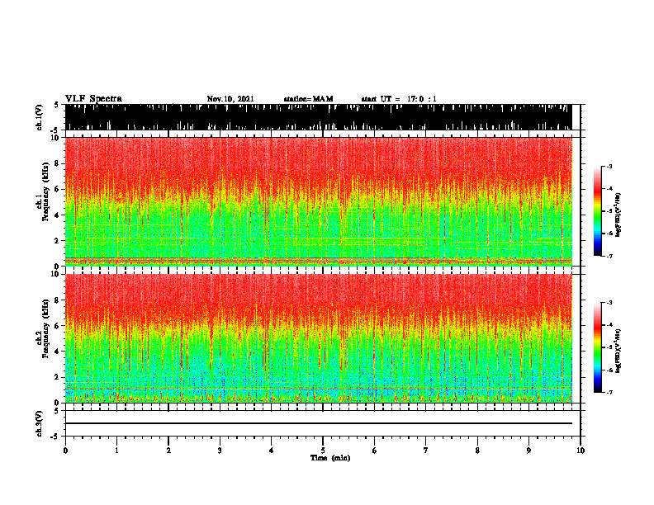Click the flat ch.3 voltage trace line
654x505 pixels.
318,423
